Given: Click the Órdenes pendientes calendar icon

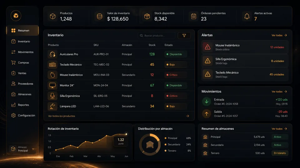Looking at the screenshot, I should tap(194, 16).
